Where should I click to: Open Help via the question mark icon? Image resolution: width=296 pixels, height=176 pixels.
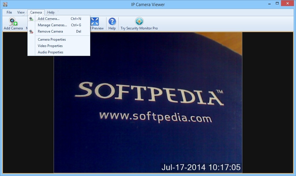tap(112, 22)
